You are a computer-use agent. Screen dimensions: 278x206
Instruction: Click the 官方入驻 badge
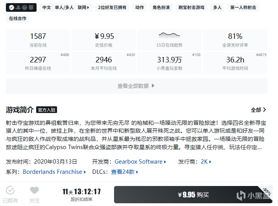[47, 110]
